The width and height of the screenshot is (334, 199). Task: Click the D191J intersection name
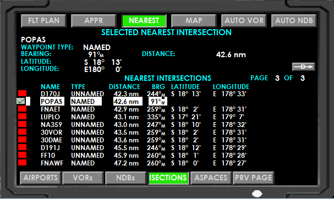50,148
